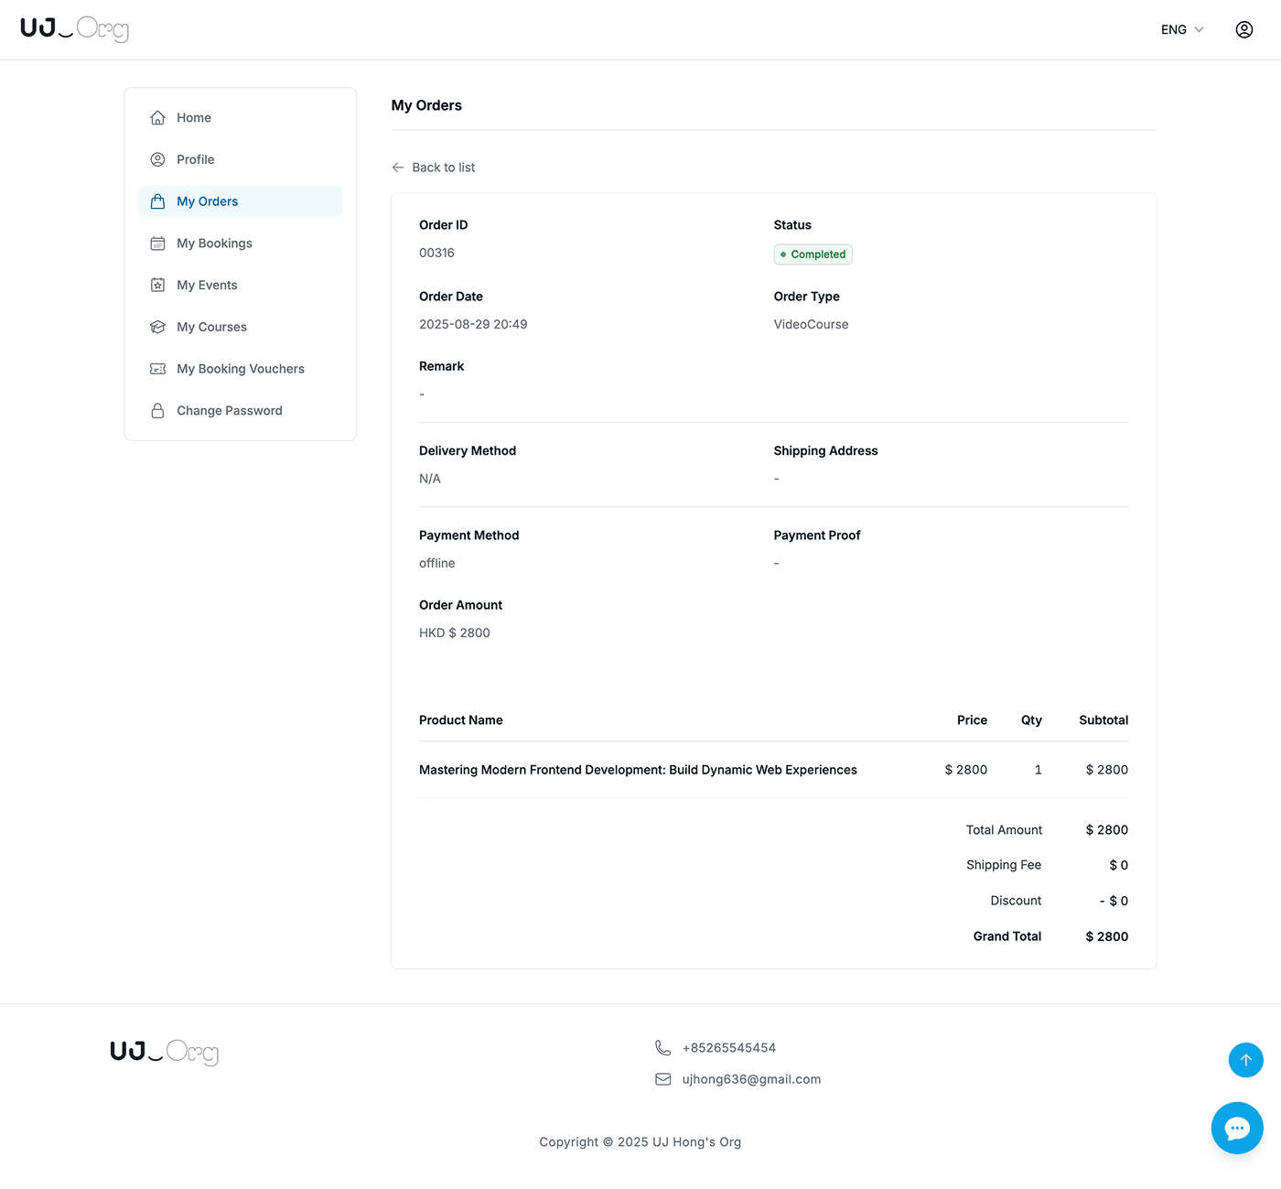Click the Completed status badge

pos(813,254)
